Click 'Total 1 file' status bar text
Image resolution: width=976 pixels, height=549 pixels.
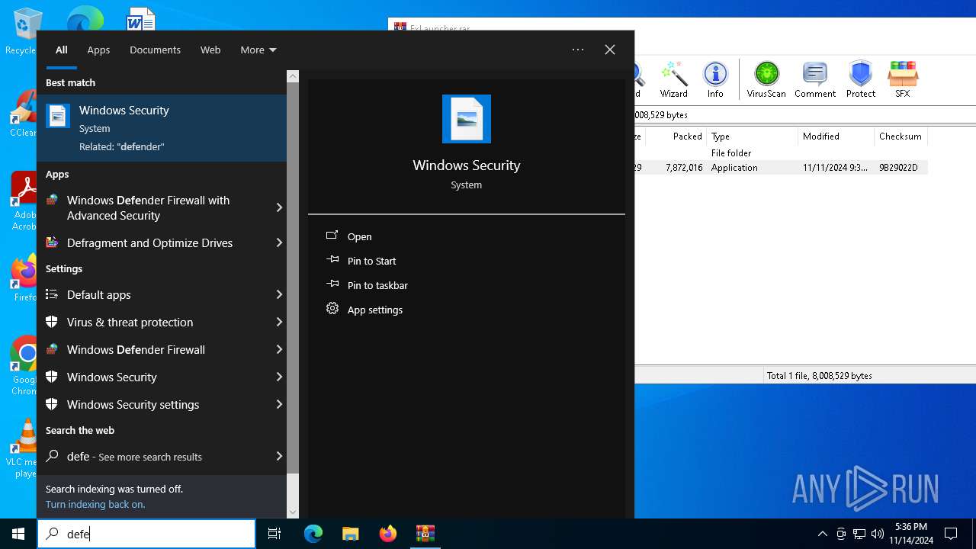(820, 376)
